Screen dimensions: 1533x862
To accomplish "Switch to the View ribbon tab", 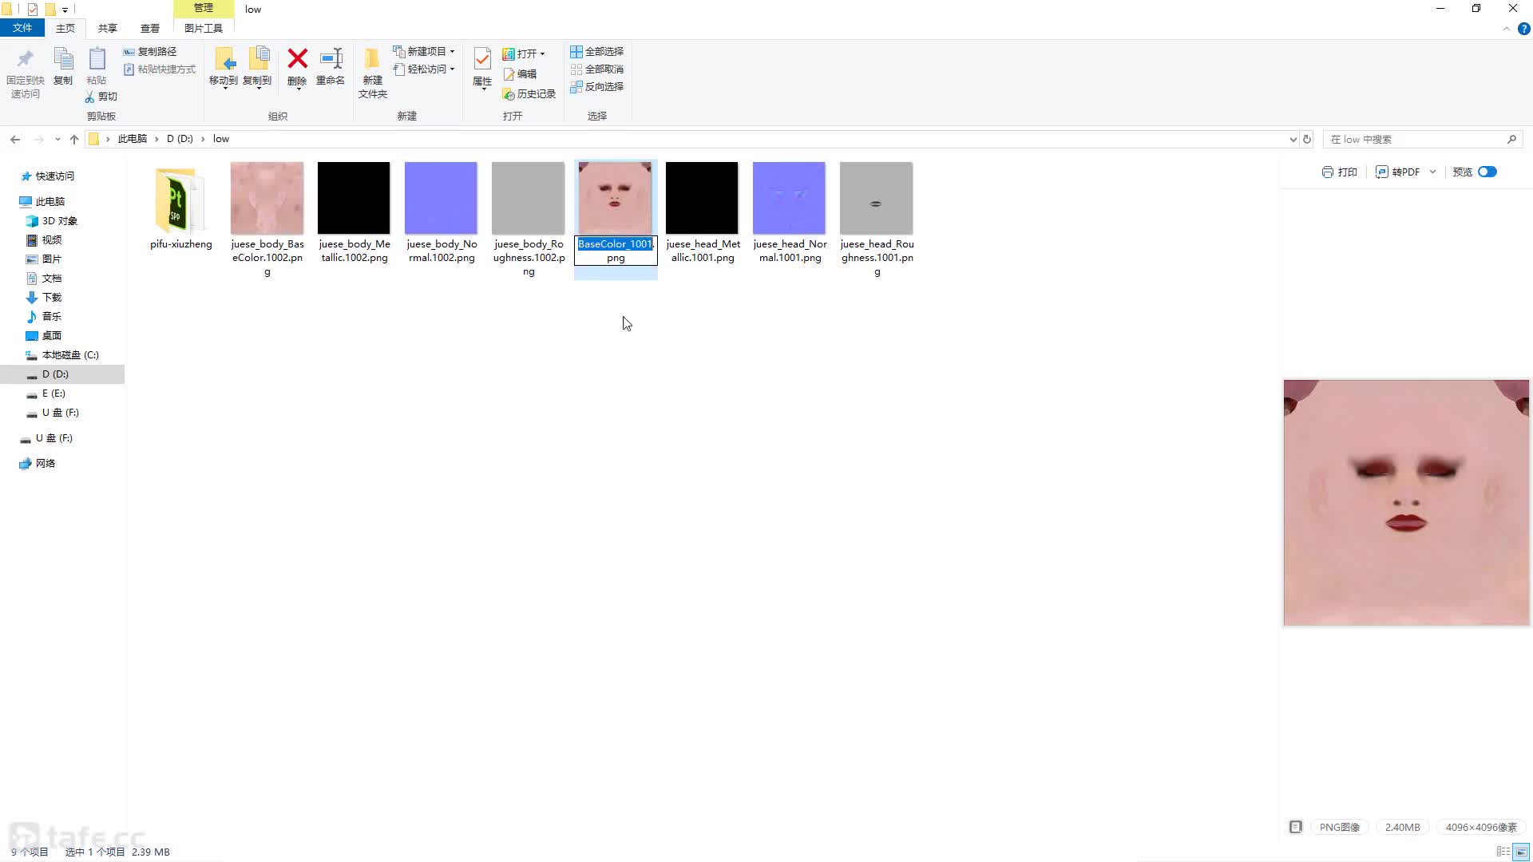I will pos(149,28).
